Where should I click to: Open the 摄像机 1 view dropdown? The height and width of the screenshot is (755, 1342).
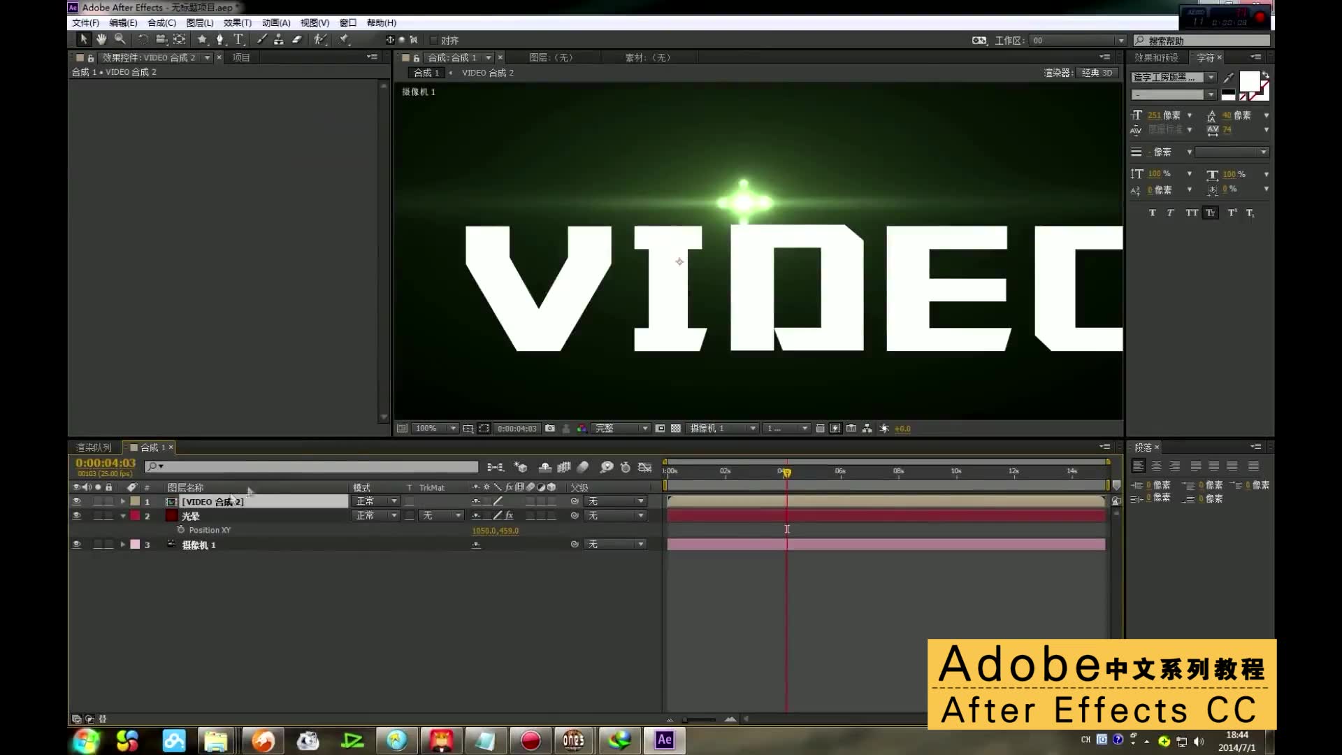722,429
